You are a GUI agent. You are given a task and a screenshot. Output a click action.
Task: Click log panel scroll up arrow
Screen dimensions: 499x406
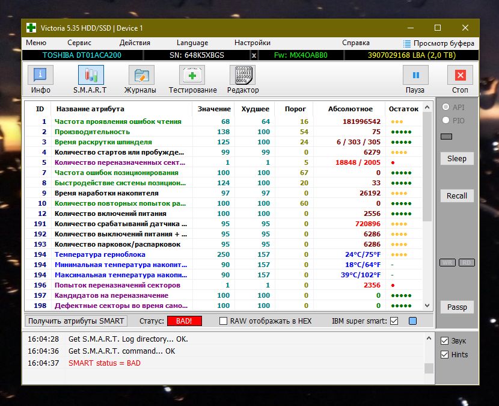(429, 338)
